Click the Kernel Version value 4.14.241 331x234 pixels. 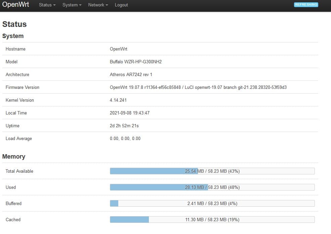tap(118, 100)
